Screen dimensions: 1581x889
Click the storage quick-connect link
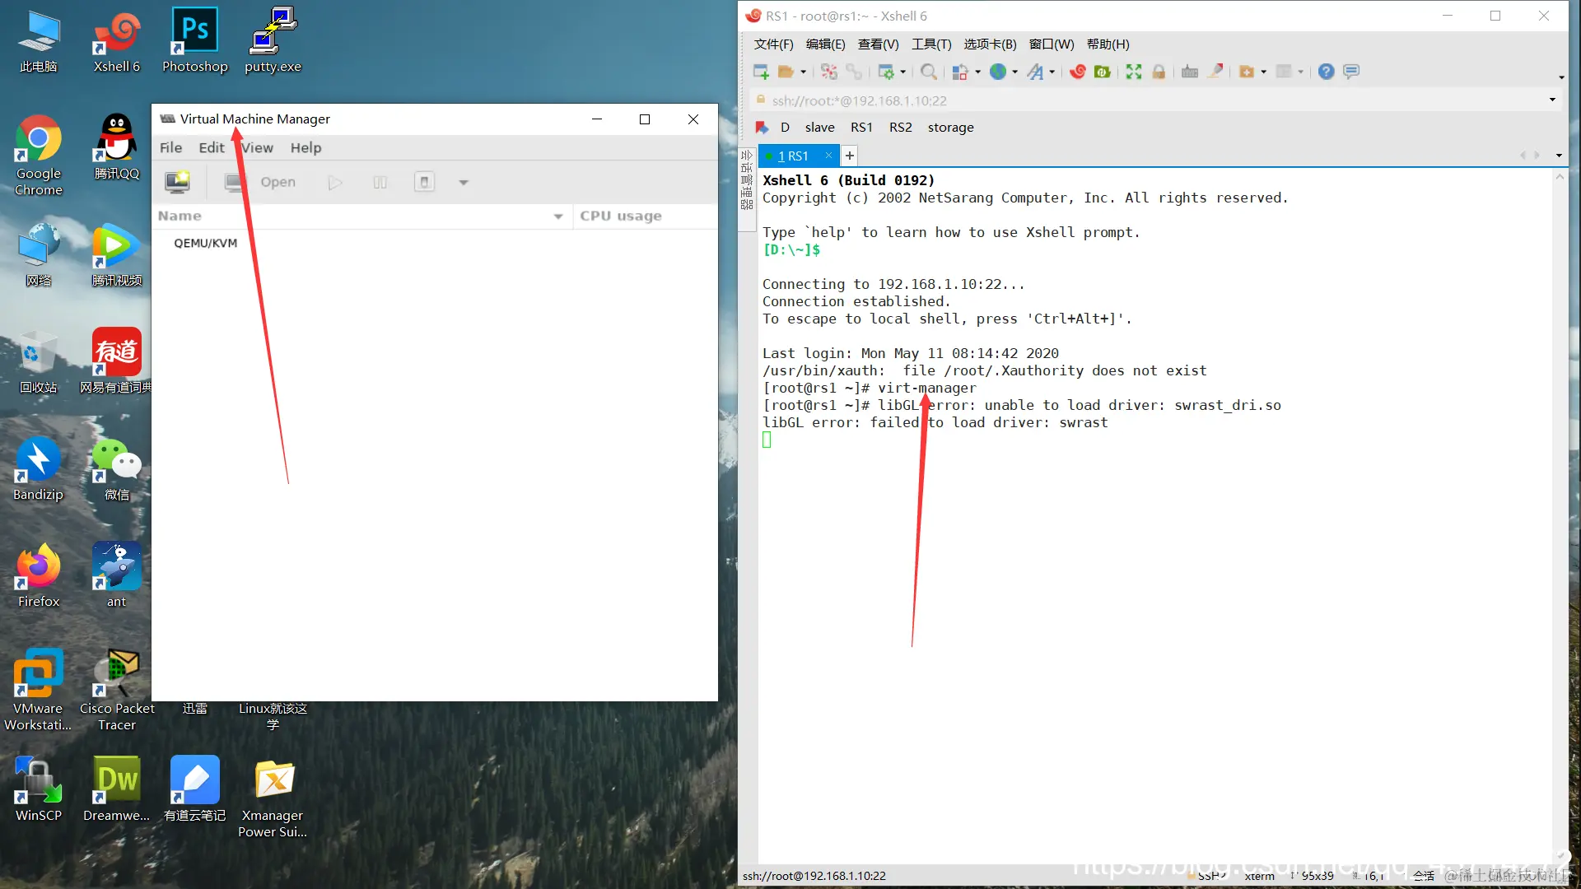pyautogui.click(x=950, y=128)
